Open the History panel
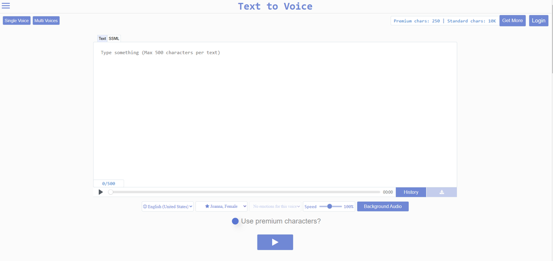553x261 pixels. coord(411,192)
